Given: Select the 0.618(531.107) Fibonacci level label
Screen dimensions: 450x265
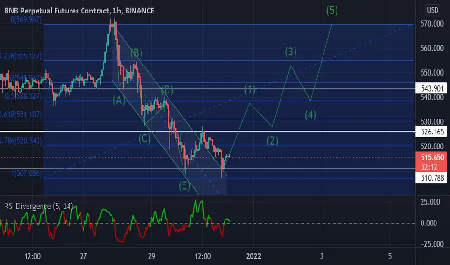Looking at the screenshot, I should [x=21, y=115].
